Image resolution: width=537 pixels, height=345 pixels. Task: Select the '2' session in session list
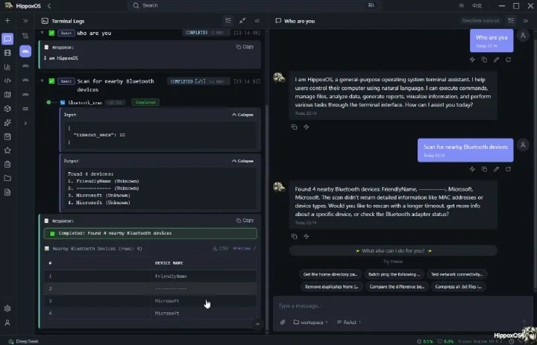pos(25,123)
